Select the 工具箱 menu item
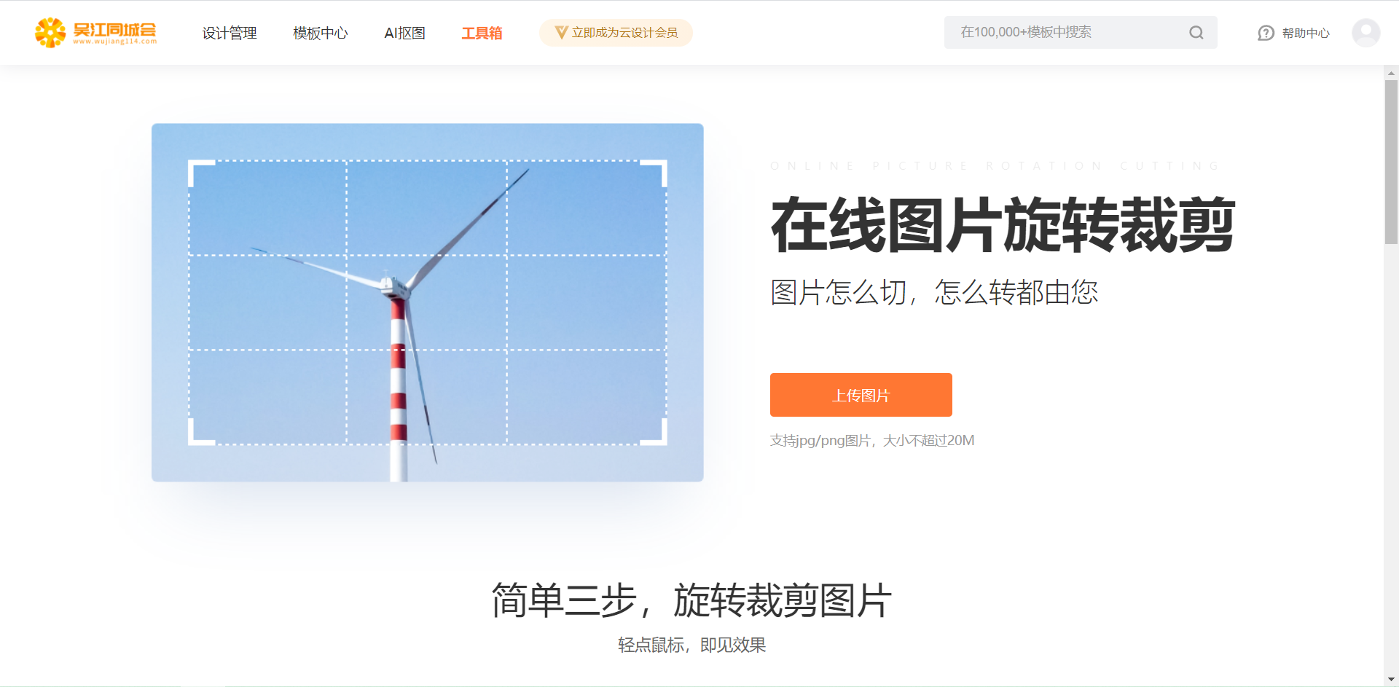The height and width of the screenshot is (687, 1399). click(x=482, y=33)
